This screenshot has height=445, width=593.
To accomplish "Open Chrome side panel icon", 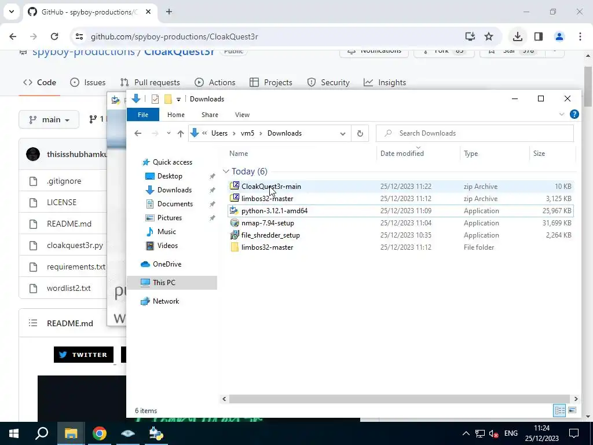I will click(539, 37).
